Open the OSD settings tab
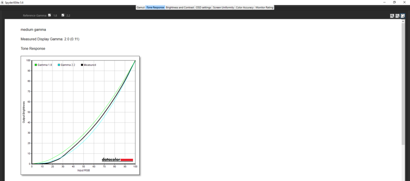Screen dimensions: 410x181 (x=203, y=8)
